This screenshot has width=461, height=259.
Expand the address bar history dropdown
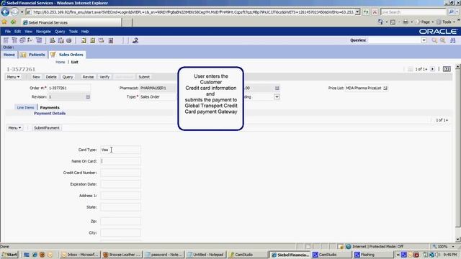pos(357,12)
